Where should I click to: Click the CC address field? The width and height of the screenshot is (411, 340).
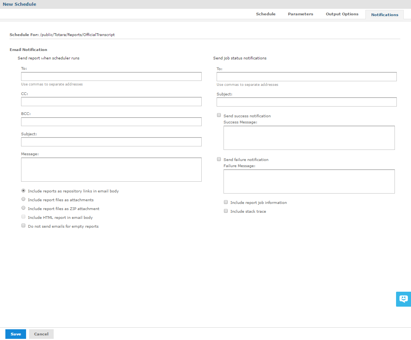[x=111, y=102]
